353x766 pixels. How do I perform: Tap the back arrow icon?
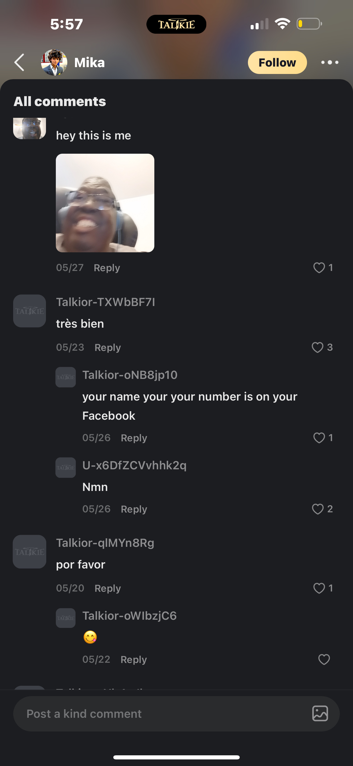[x=19, y=62]
